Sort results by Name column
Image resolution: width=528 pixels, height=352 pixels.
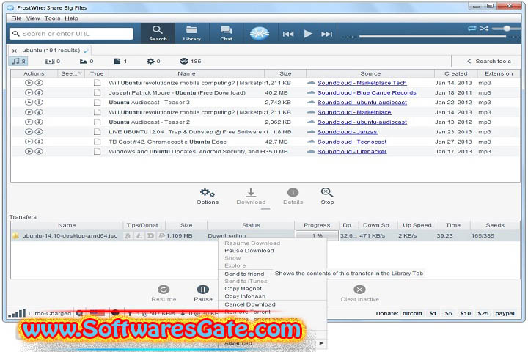(186, 73)
